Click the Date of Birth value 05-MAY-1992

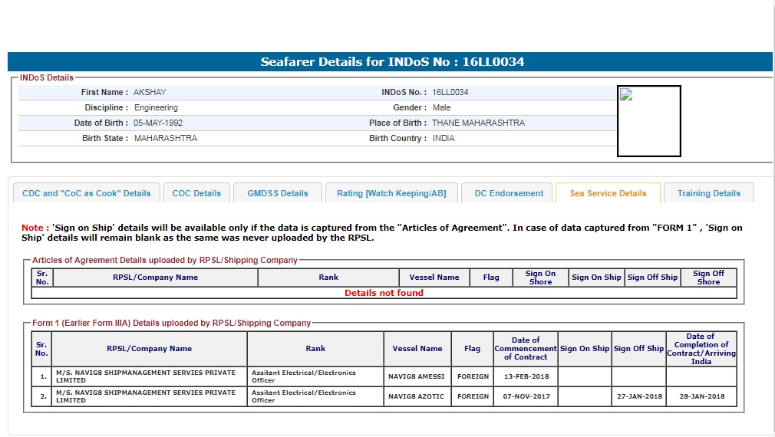(x=158, y=123)
